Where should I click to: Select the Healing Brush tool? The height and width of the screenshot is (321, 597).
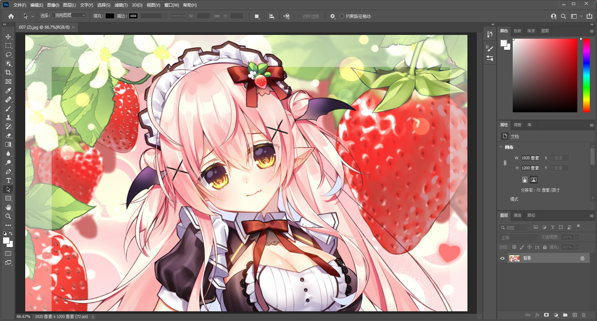[x=8, y=100]
